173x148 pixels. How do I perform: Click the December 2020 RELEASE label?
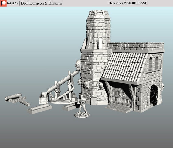pos(128,3)
